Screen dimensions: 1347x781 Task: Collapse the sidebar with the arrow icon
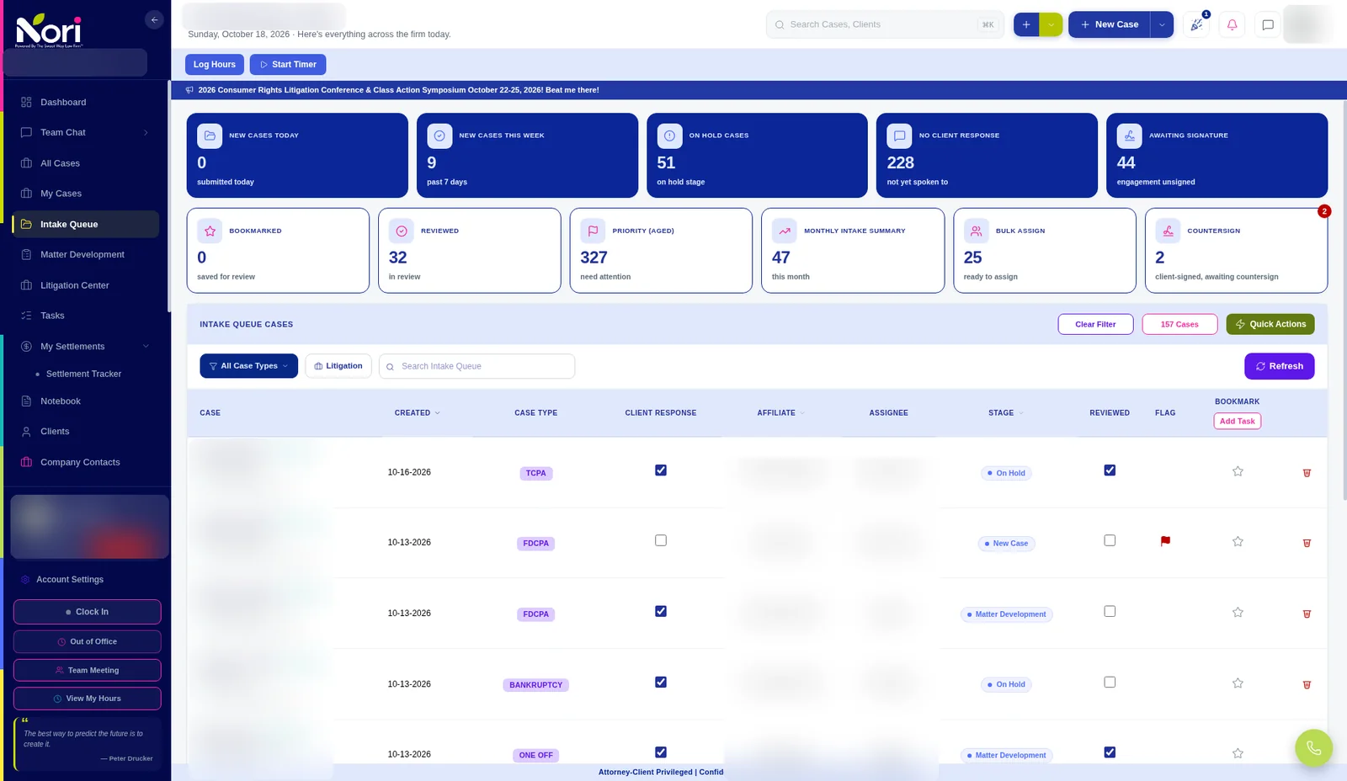(154, 19)
